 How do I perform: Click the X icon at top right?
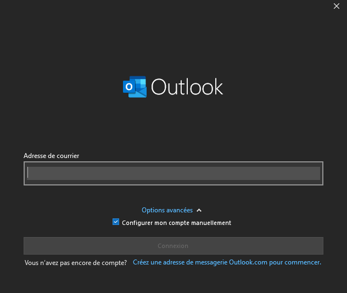click(337, 6)
